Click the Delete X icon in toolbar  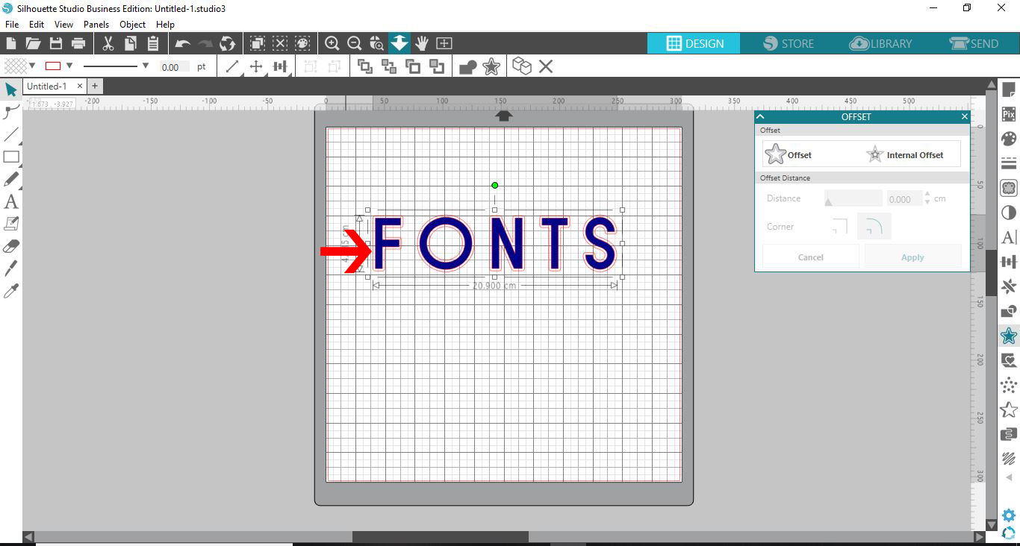[x=546, y=67]
